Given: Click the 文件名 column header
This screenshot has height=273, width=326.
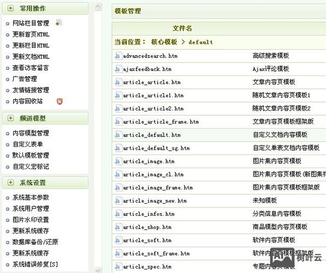Looking at the screenshot, I should point(182,28).
